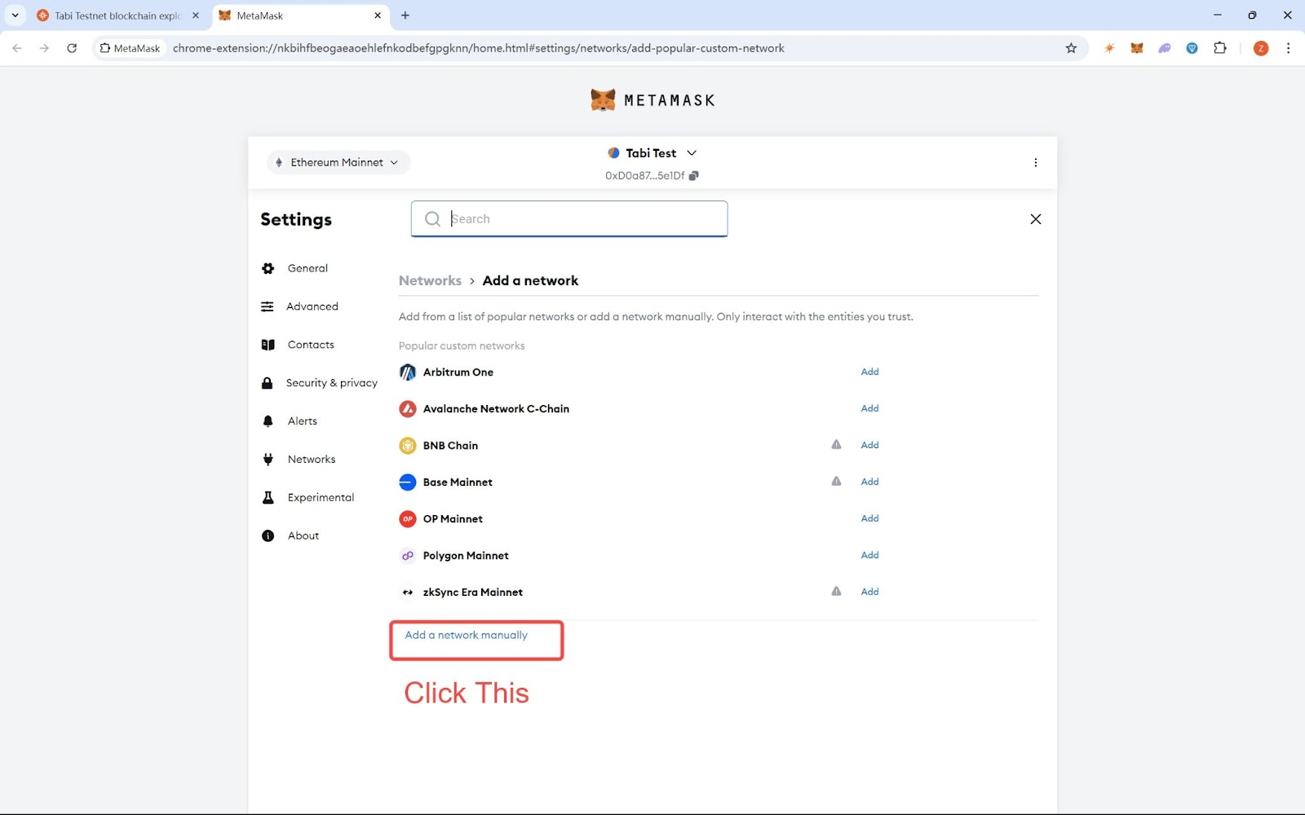Click the blue shield extension icon
Screen dimensions: 1305x815
click(x=1192, y=48)
